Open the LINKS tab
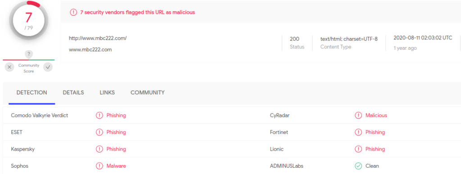This screenshot has width=461, height=174. click(x=107, y=92)
